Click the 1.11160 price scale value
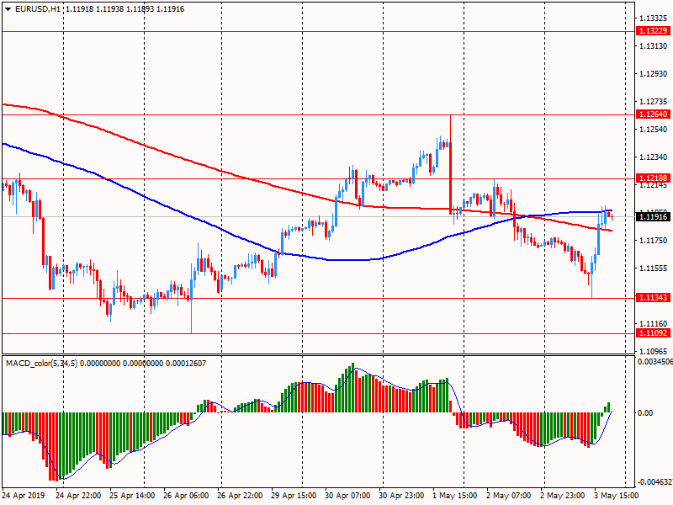The width and height of the screenshot is (673, 505). (654, 324)
